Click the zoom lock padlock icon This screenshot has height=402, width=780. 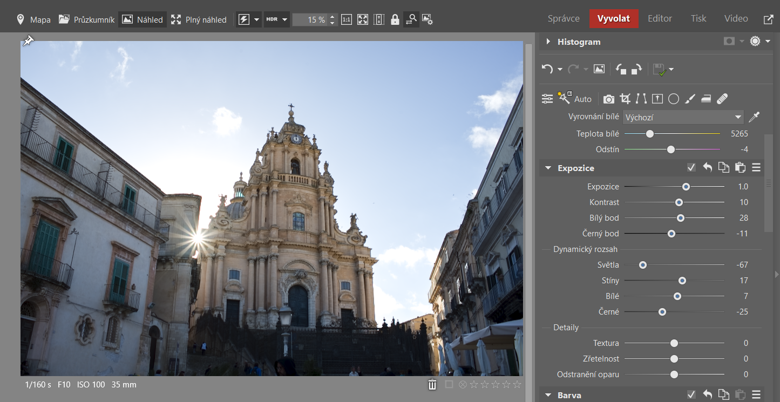pos(395,19)
